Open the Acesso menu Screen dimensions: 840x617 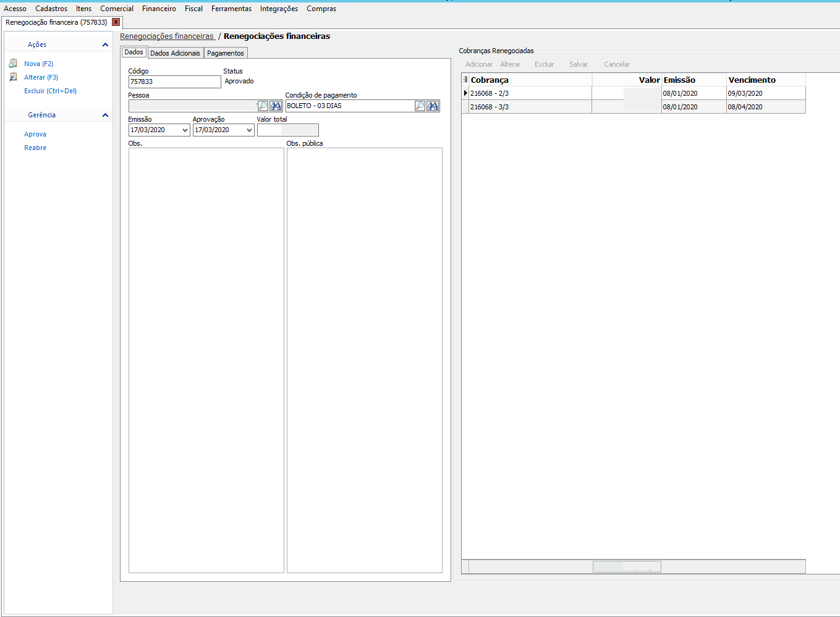[x=15, y=9]
